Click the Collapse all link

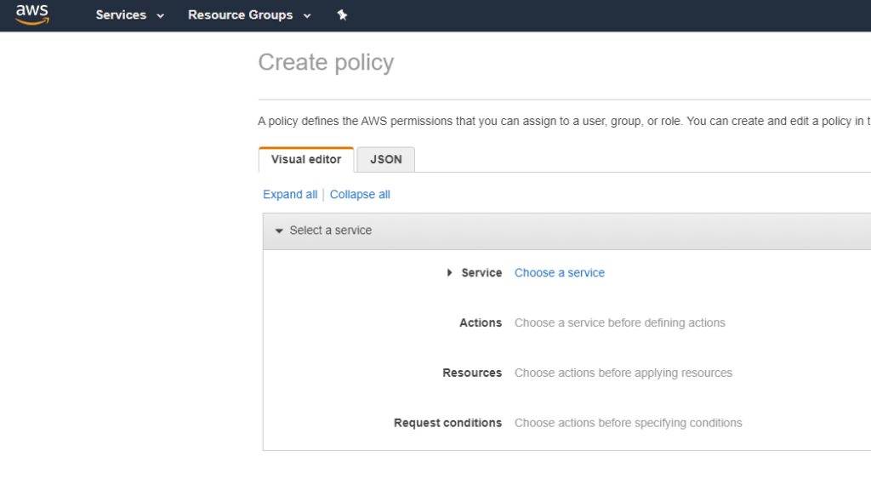[x=360, y=195]
